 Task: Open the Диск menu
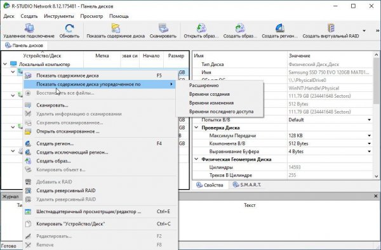click(x=9, y=16)
